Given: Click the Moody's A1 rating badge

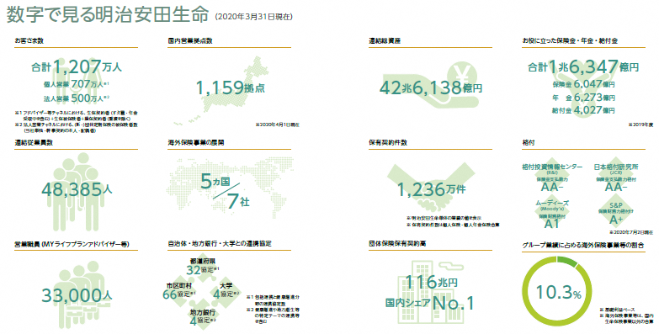Looking at the screenshot, I should (x=552, y=215).
